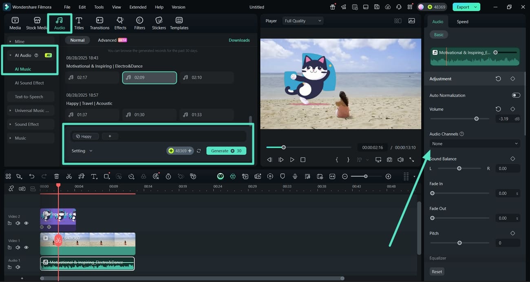
Task: Select the 02:17 generated track
Action: [x=93, y=77]
